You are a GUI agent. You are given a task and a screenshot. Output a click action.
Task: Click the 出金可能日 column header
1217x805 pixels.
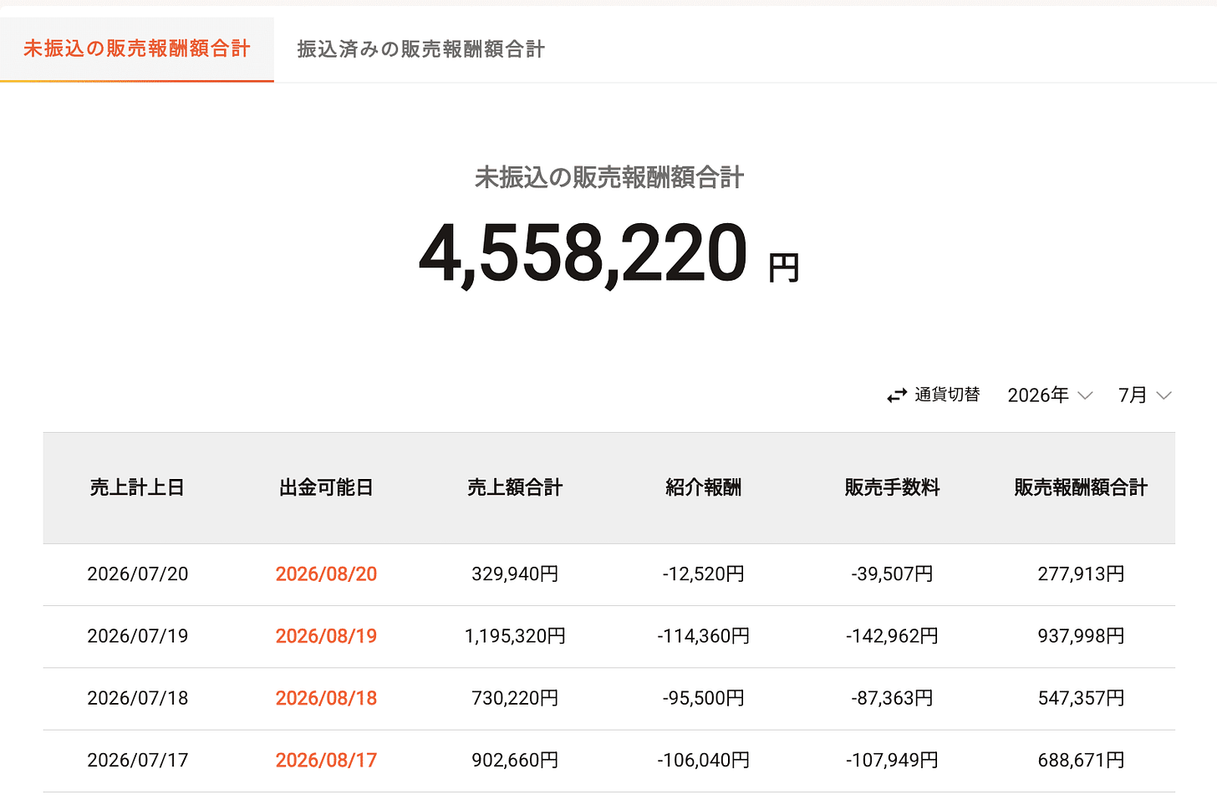[x=326, y=487]
